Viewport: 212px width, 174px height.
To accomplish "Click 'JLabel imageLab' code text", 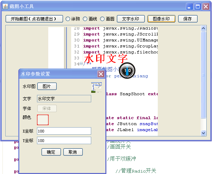I will point(137,130).
